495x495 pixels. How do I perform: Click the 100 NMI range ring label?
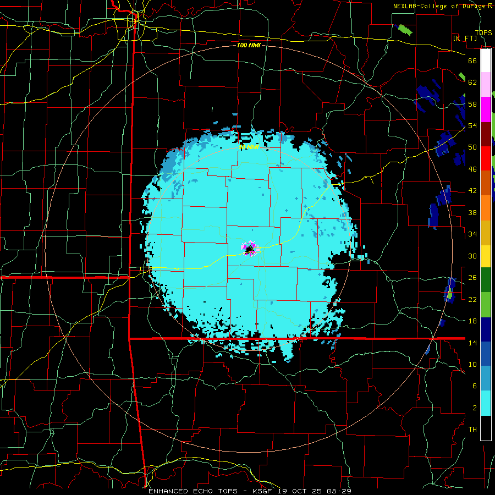tap(249, 45)
